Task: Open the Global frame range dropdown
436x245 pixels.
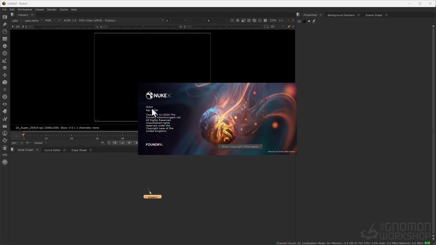Action: point(41,143)
